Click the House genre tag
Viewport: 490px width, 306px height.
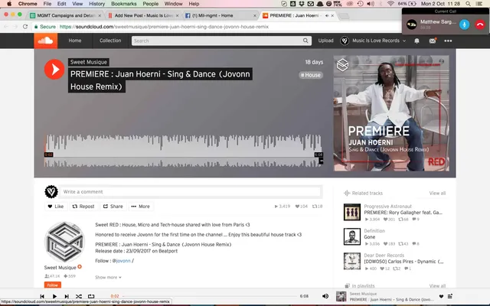(x=311, y=75)
